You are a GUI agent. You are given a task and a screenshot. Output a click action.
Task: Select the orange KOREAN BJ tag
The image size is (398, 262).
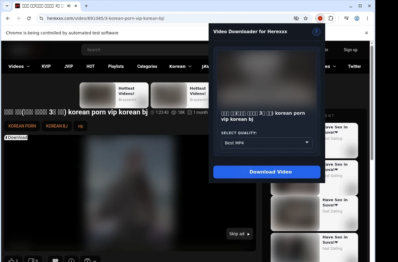(x=57, y=126)
